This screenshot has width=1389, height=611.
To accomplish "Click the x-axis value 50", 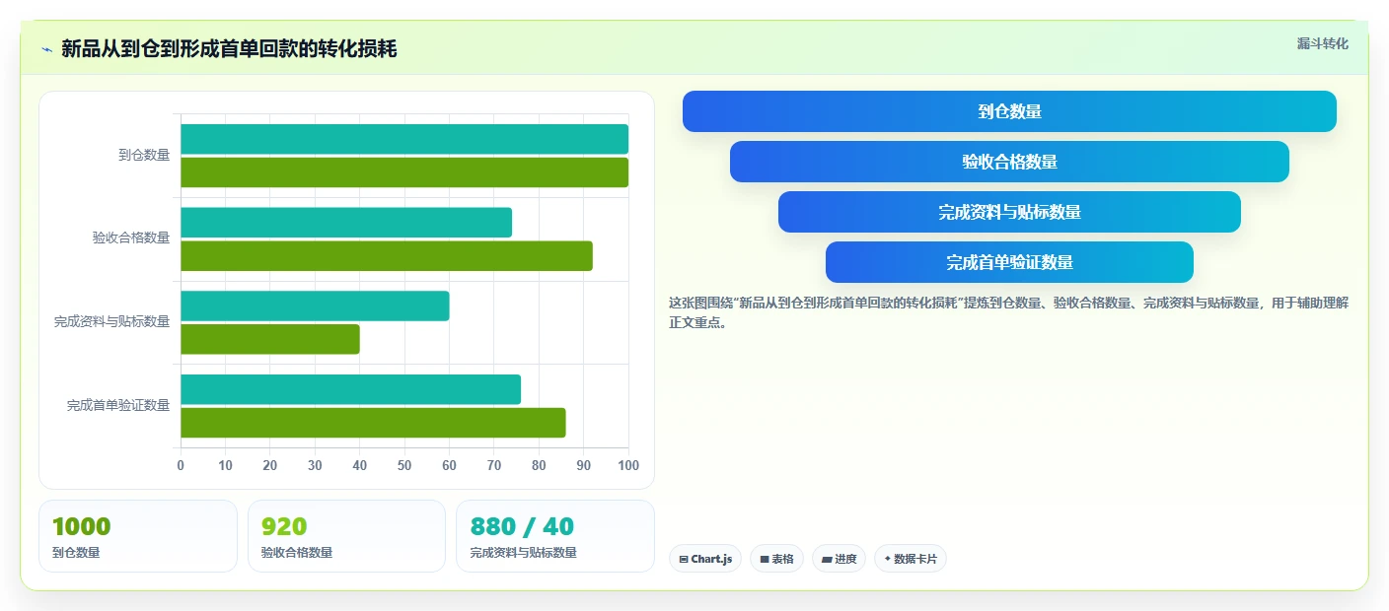I will (x=404, y=465).
